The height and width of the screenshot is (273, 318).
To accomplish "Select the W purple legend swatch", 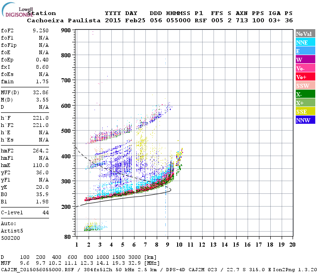I will (305, 60).
